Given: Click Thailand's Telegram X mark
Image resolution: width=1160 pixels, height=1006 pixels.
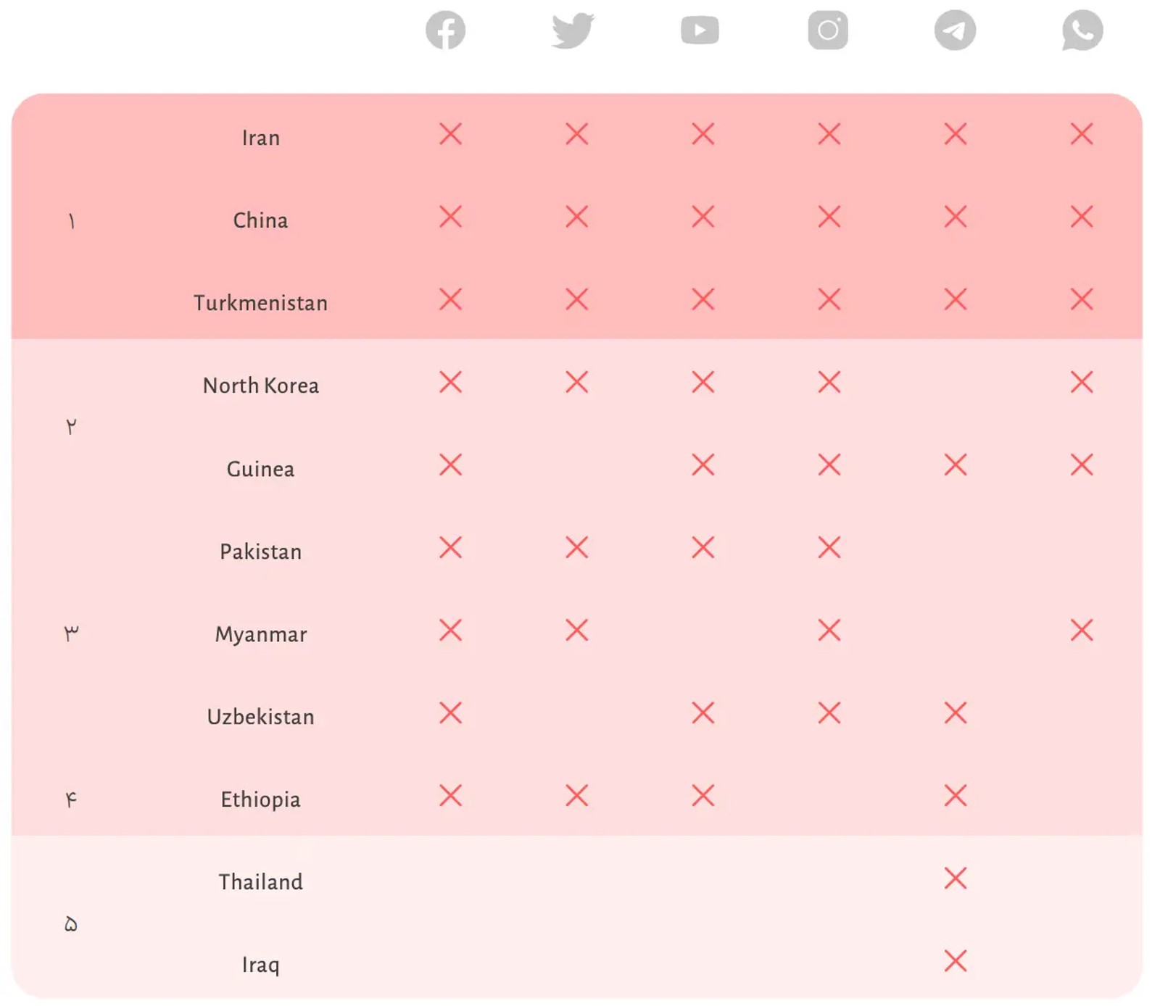Looking at the screenshot, I should [x=956, y=878].
